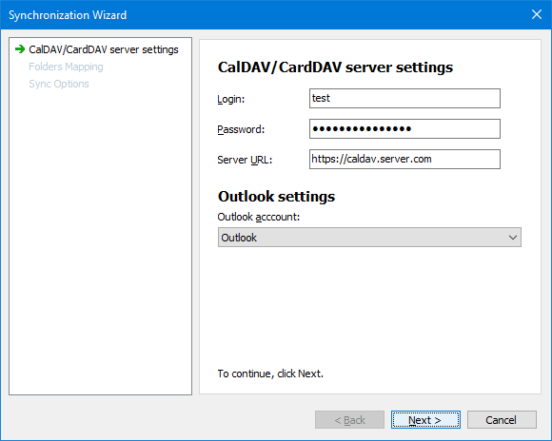Click the Server URL label

[245, 160]
